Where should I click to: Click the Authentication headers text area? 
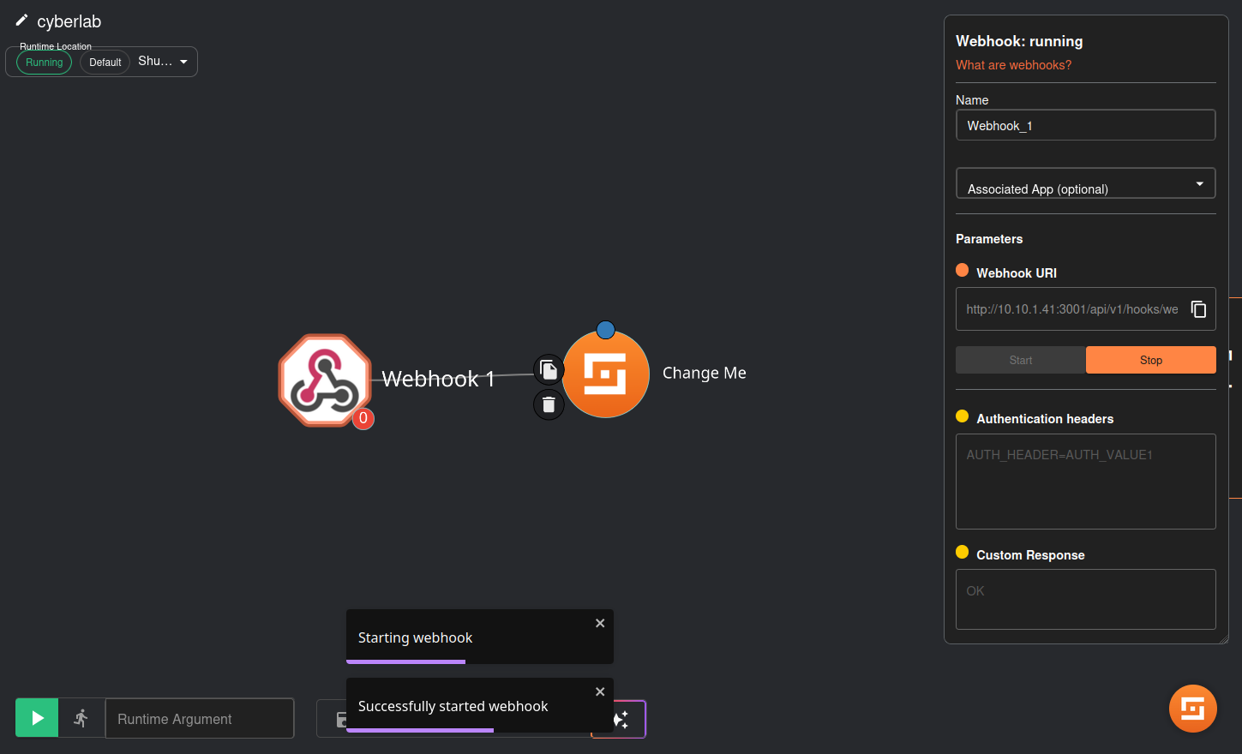1085,481
